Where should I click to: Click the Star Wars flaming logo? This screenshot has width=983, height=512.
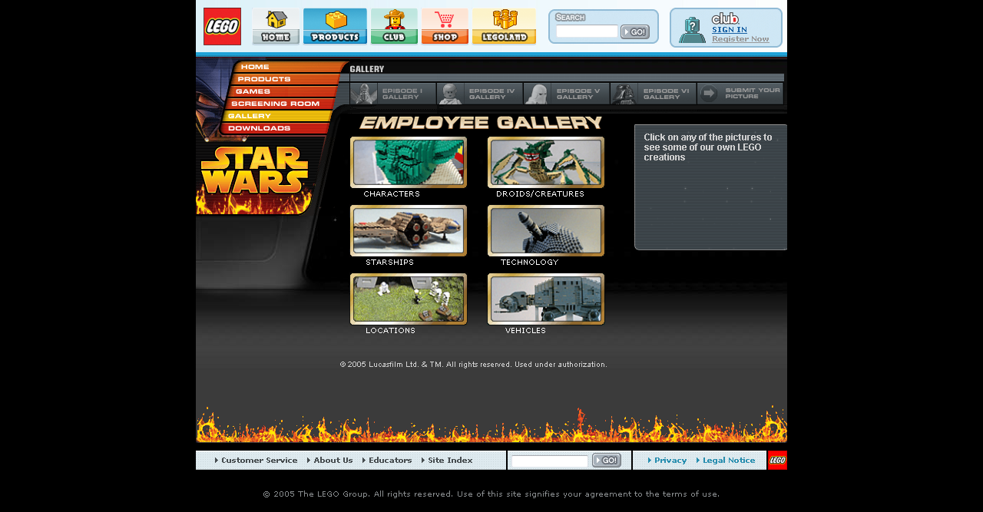click(254, 180)
